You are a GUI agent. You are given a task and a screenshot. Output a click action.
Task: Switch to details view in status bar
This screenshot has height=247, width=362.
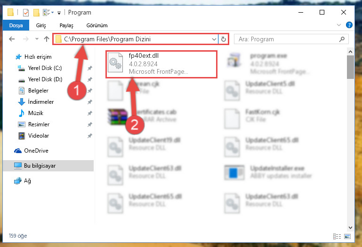coord(337,236)
